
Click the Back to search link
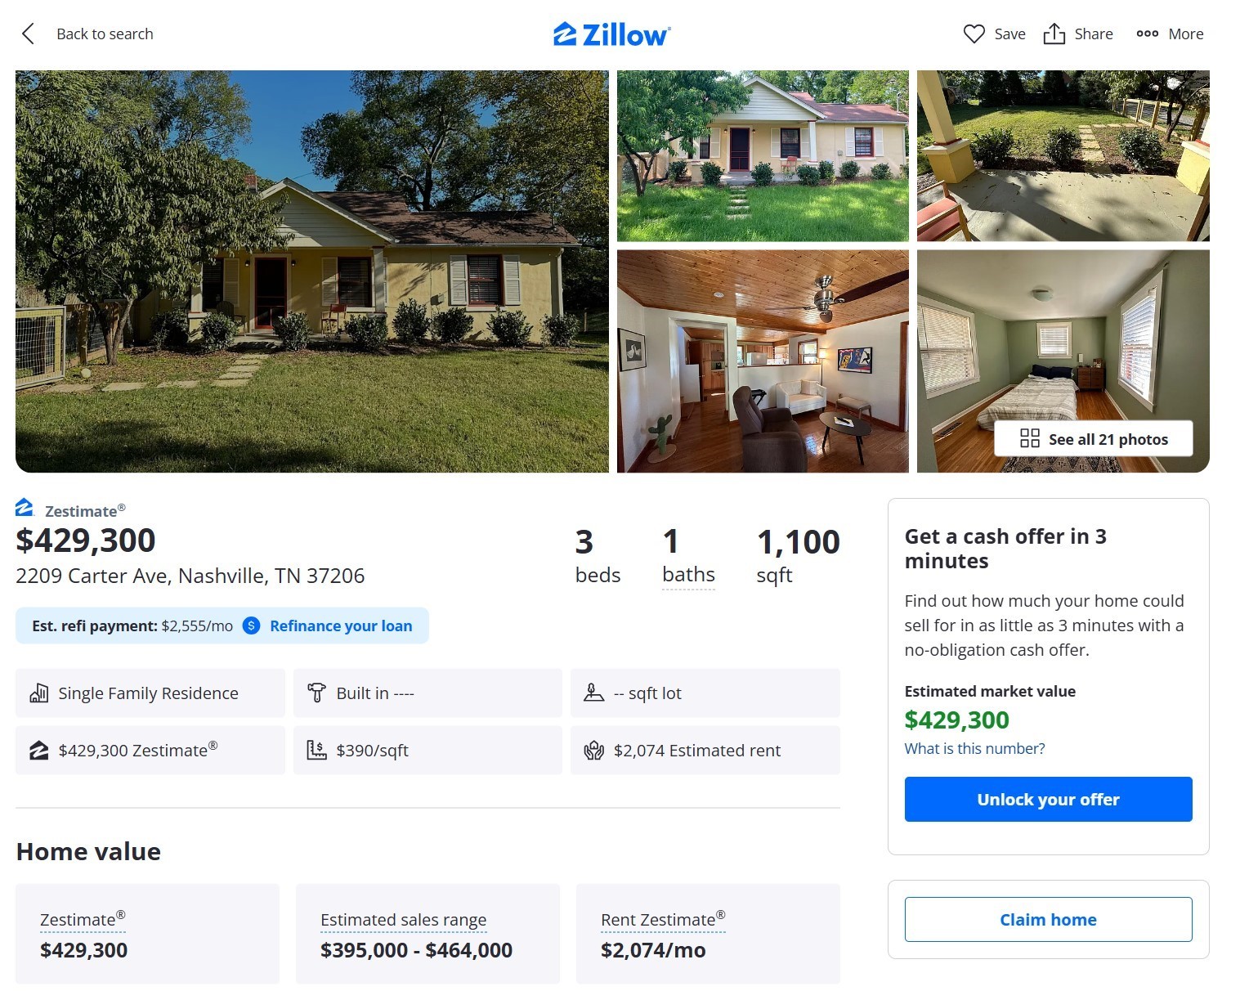[x=105, y=34]
